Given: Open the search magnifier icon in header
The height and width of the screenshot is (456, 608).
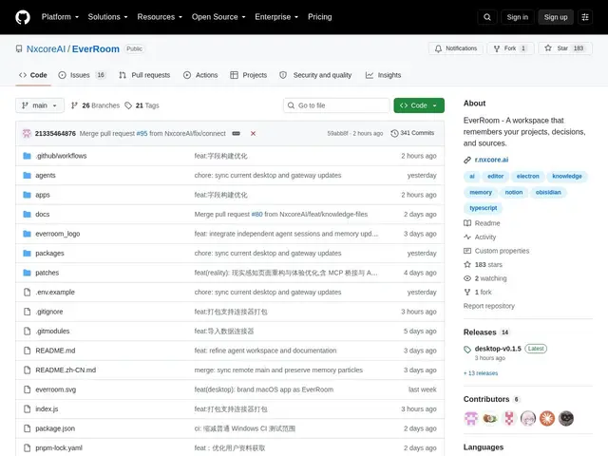Looking at the screenshot, I should [487, 17].
